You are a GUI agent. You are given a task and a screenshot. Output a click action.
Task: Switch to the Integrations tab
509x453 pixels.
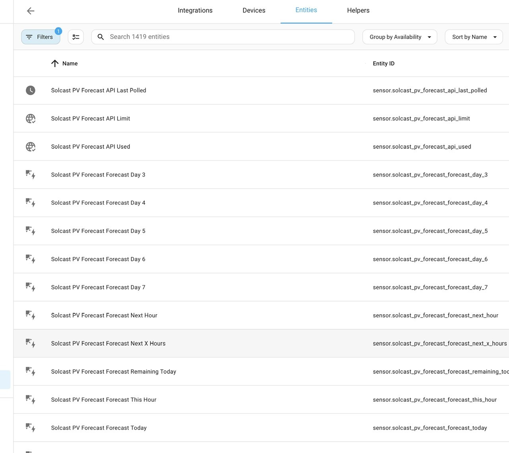(195, 10)
